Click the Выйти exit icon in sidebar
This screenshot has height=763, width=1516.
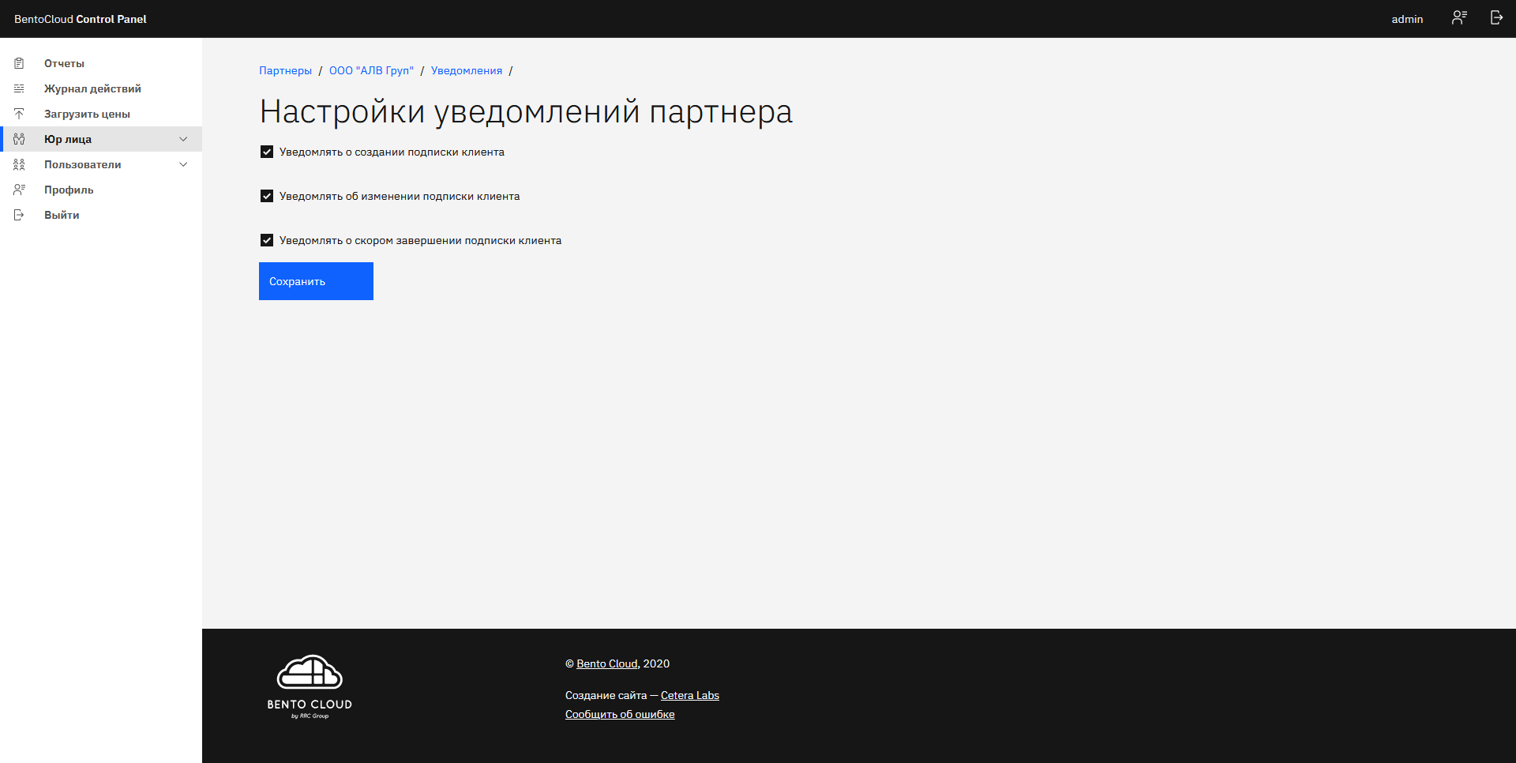click(x=19, y=215)
